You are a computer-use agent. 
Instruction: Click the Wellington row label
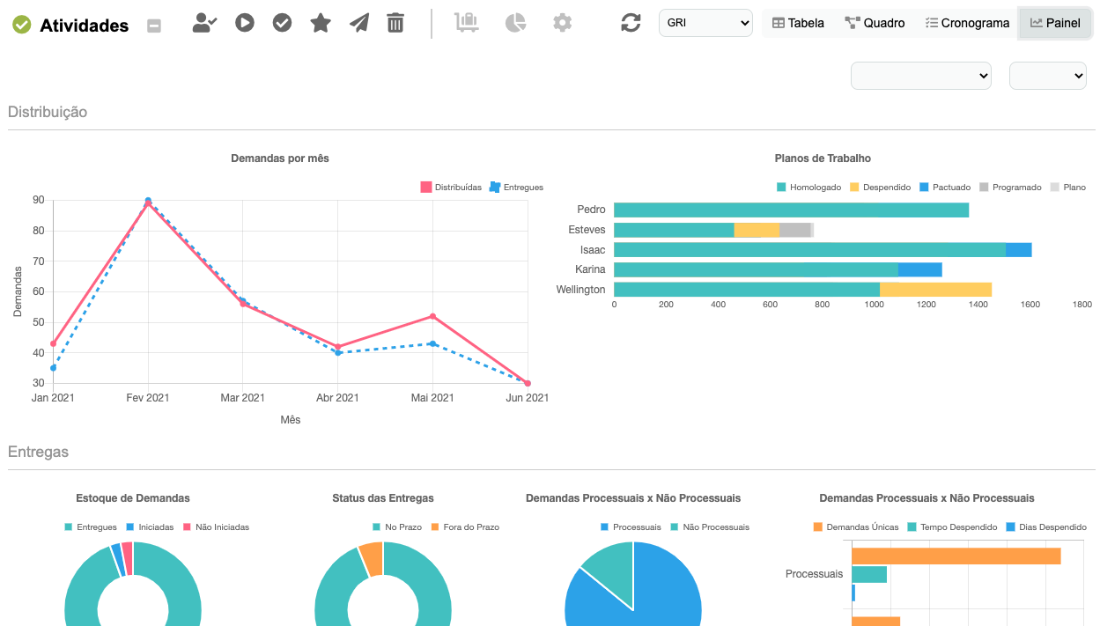click(581, 290)
